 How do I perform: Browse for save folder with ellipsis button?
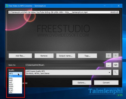pos(109,65)
